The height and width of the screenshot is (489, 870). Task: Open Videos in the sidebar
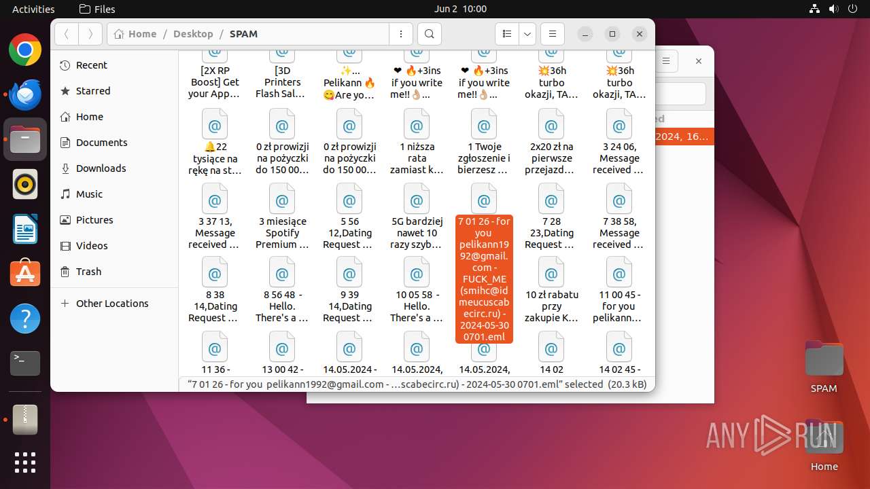[x=114, y=246]
